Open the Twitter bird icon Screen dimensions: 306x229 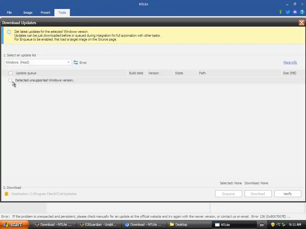(x=288, y=12)
